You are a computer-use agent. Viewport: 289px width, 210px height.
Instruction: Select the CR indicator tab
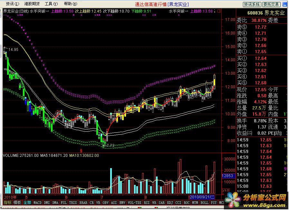(x=92, y=203)
